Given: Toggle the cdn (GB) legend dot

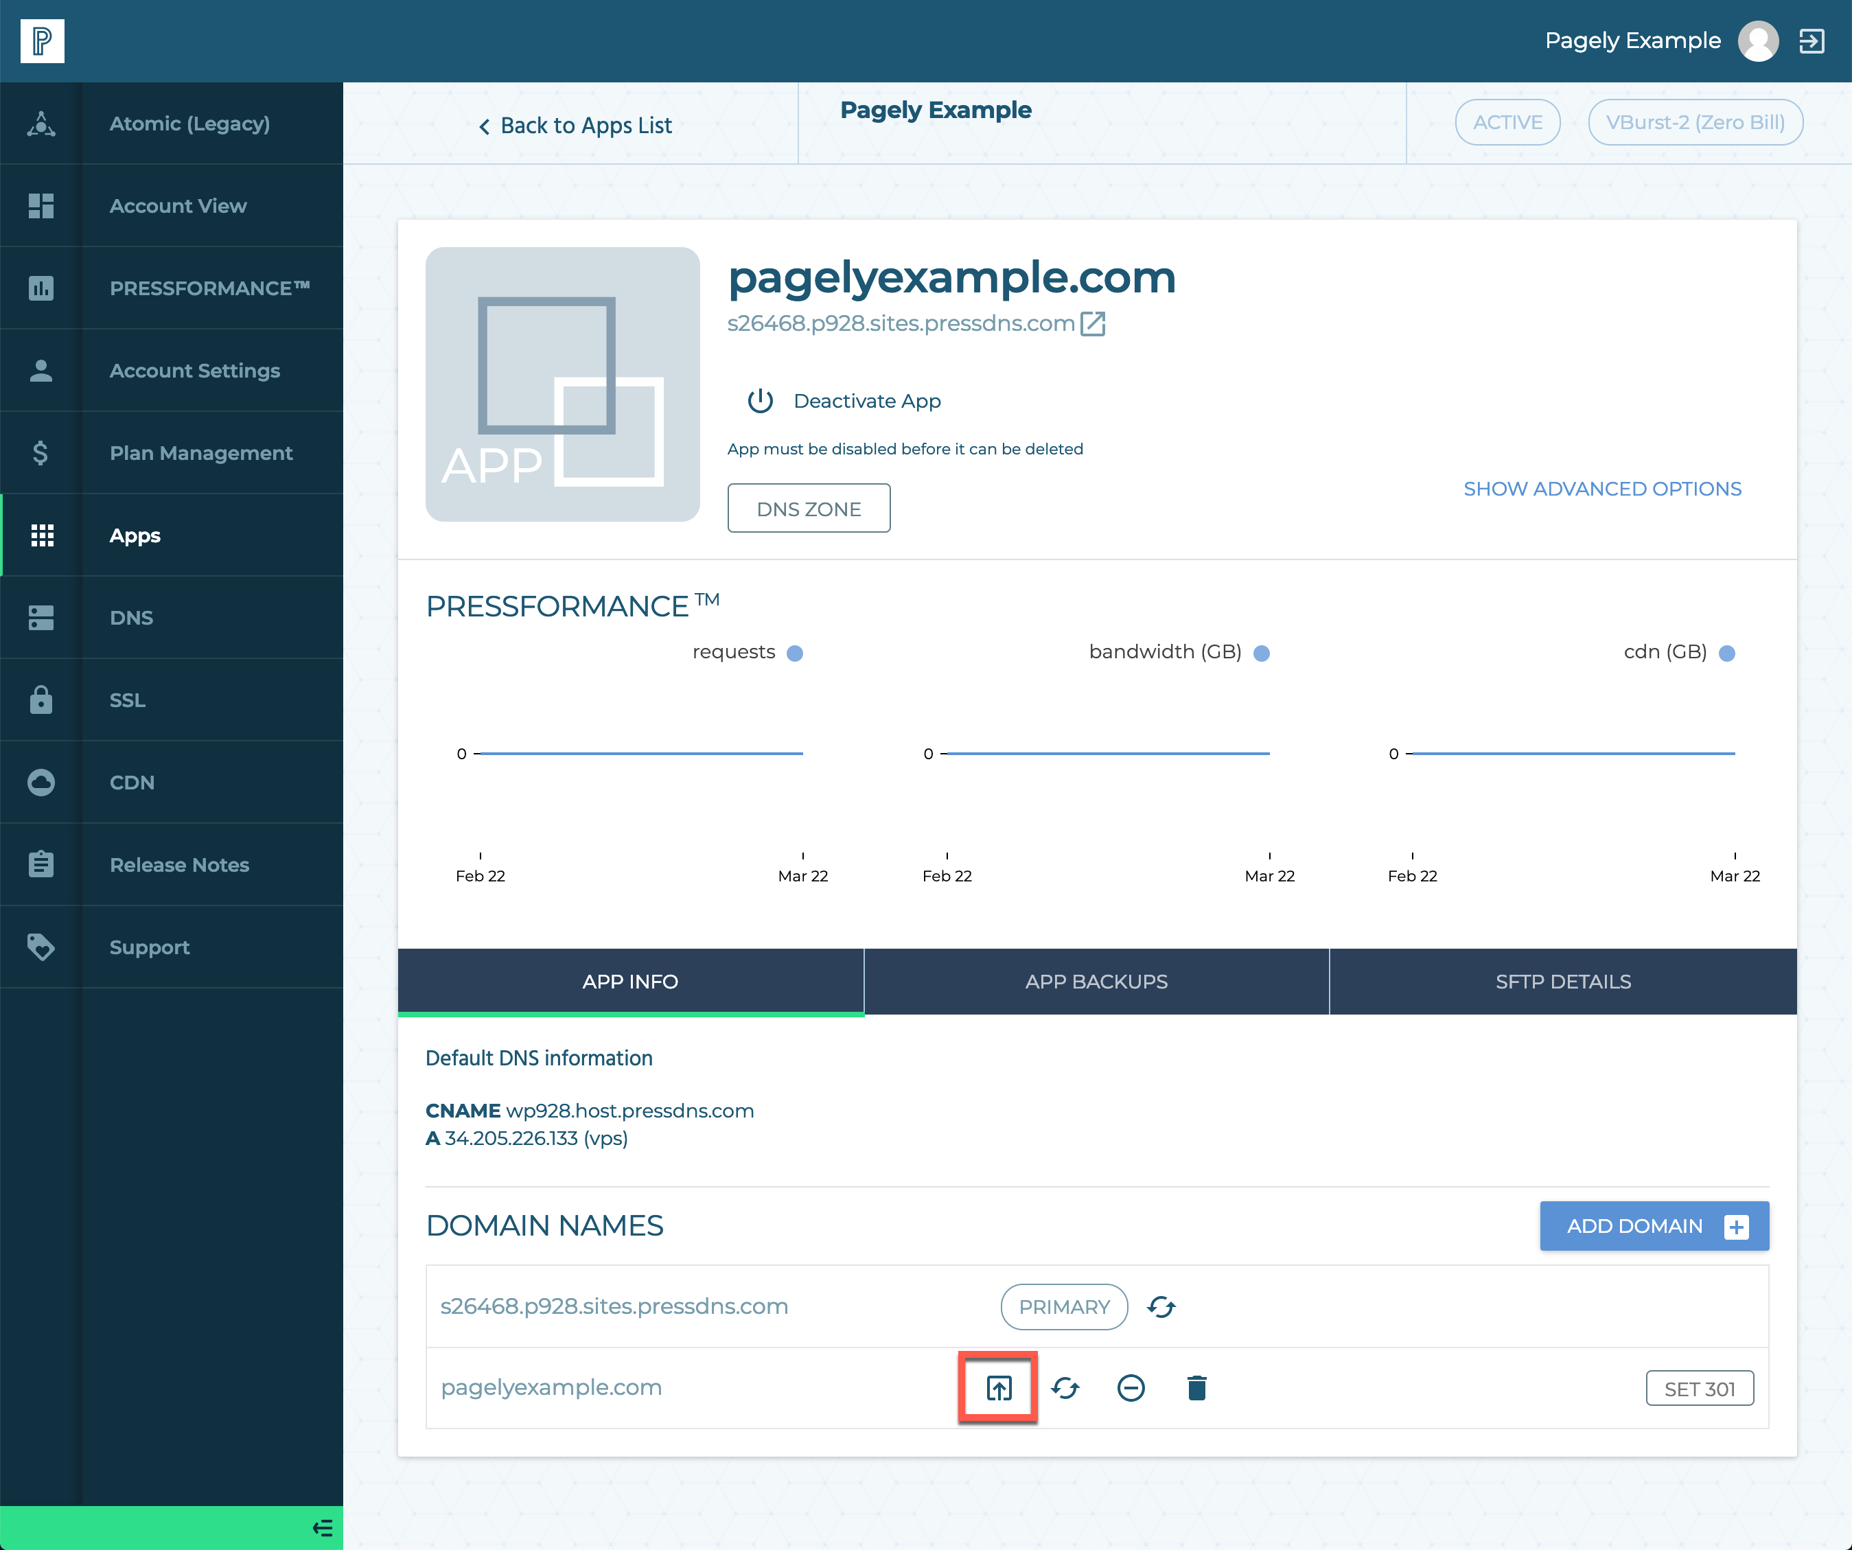Looking at the screenshot, I should (1727, 653).
